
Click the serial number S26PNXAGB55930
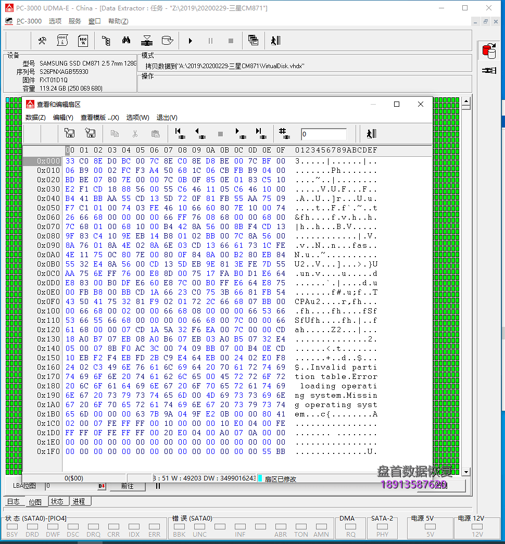(x=64, y=72)
